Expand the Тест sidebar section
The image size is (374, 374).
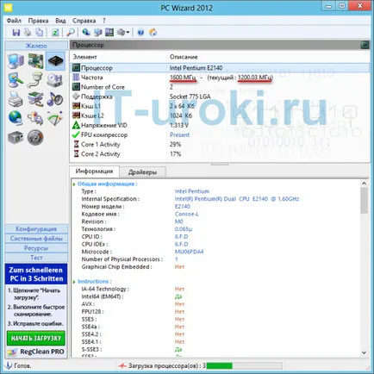point(36,258)
